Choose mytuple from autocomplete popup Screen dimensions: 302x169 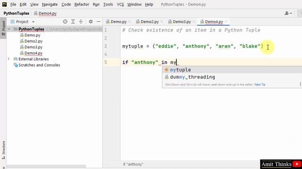232,70
